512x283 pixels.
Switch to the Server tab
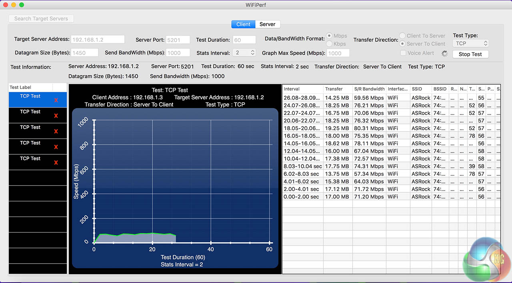pyautogui.click(x=267, y=24)
